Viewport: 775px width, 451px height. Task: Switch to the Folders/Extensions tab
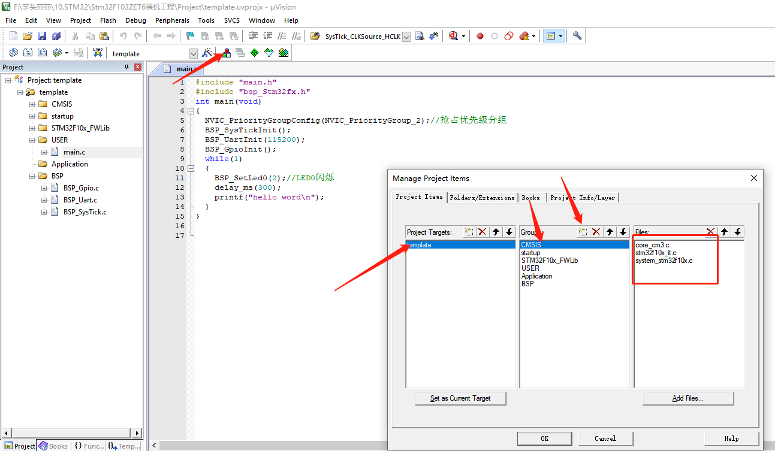(x=482, y=197)
